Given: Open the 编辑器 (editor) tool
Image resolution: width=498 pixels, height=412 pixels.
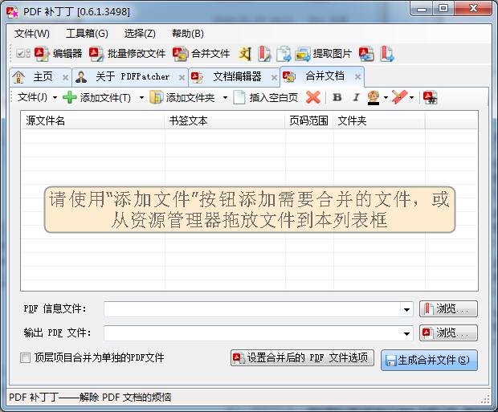Looking at the screenshot, I should (58, 54).
